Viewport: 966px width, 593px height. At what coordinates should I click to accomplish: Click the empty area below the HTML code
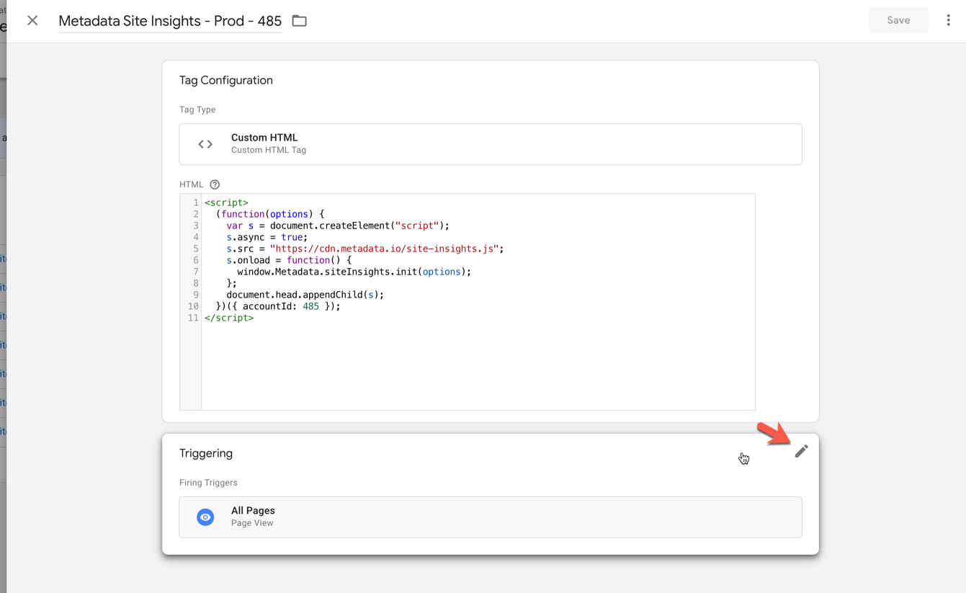coord(475,367)
